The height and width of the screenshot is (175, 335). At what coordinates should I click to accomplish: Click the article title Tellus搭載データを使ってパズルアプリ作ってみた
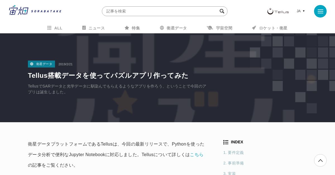click(108, 75)
